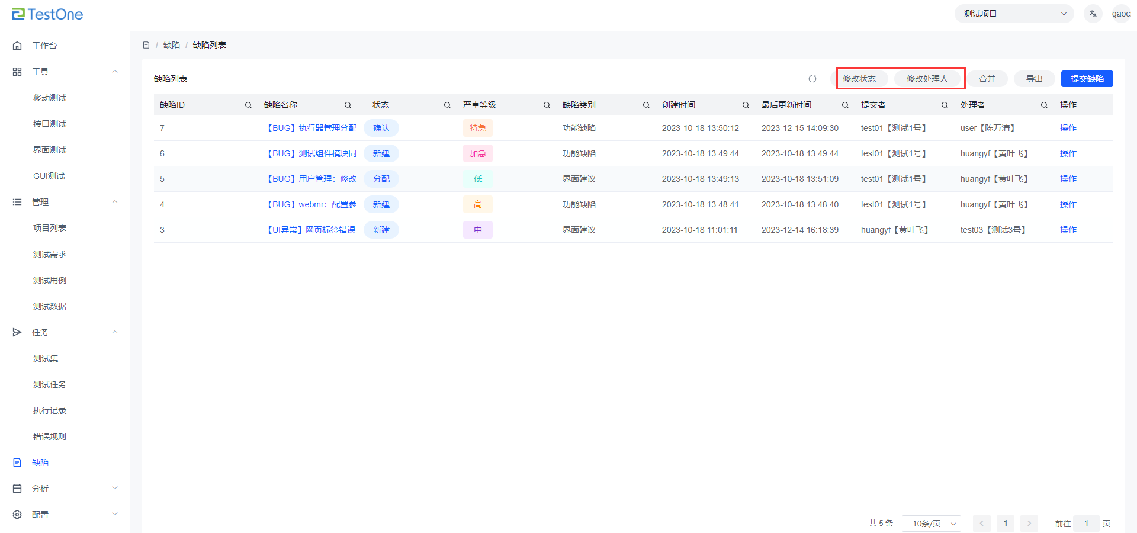Click search icon in 处理者 column header
Viewport: 1137px width, 533px height.
1044,105
